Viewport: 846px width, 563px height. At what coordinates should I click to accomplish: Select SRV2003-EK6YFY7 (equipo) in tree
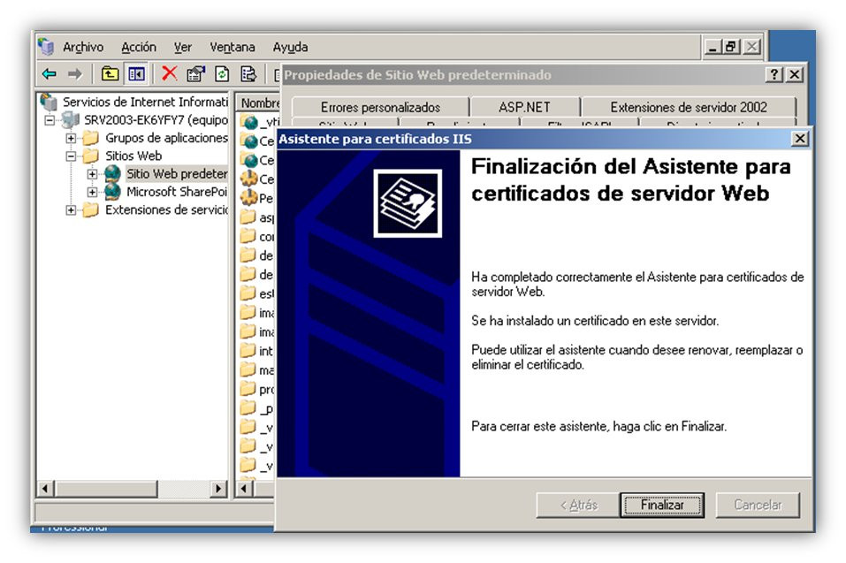point(156,119)
